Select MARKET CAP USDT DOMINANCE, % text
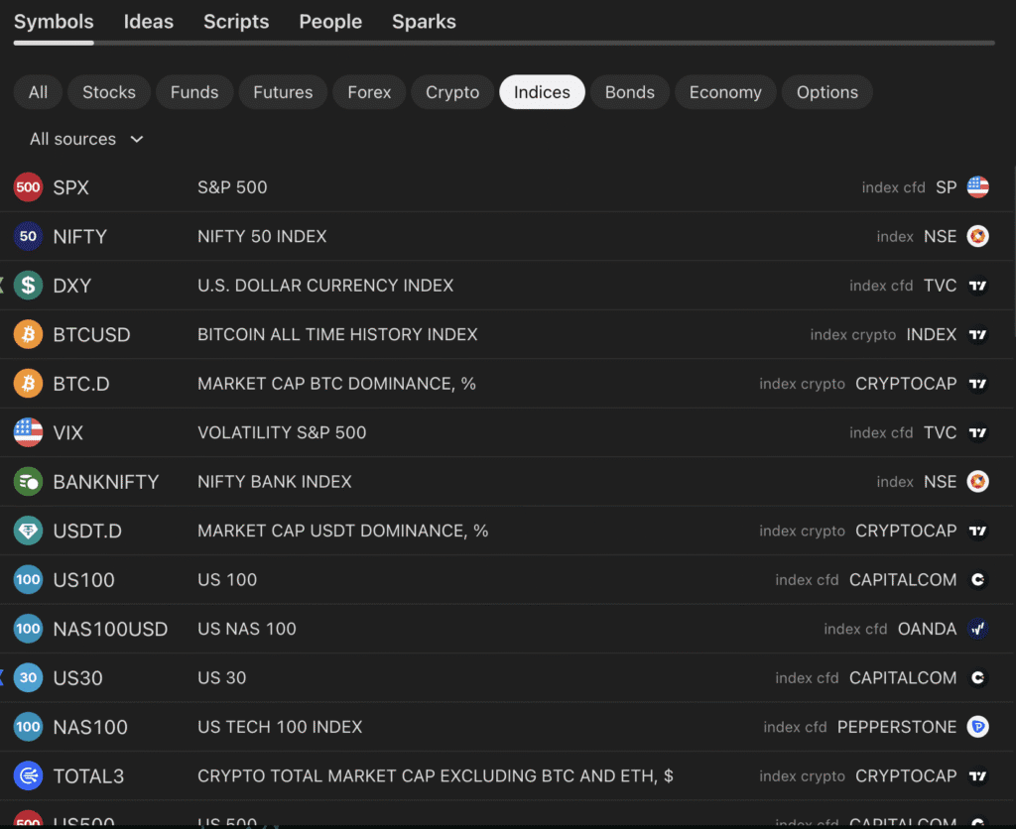This screenshot has width=1016, height=829. 342,531
